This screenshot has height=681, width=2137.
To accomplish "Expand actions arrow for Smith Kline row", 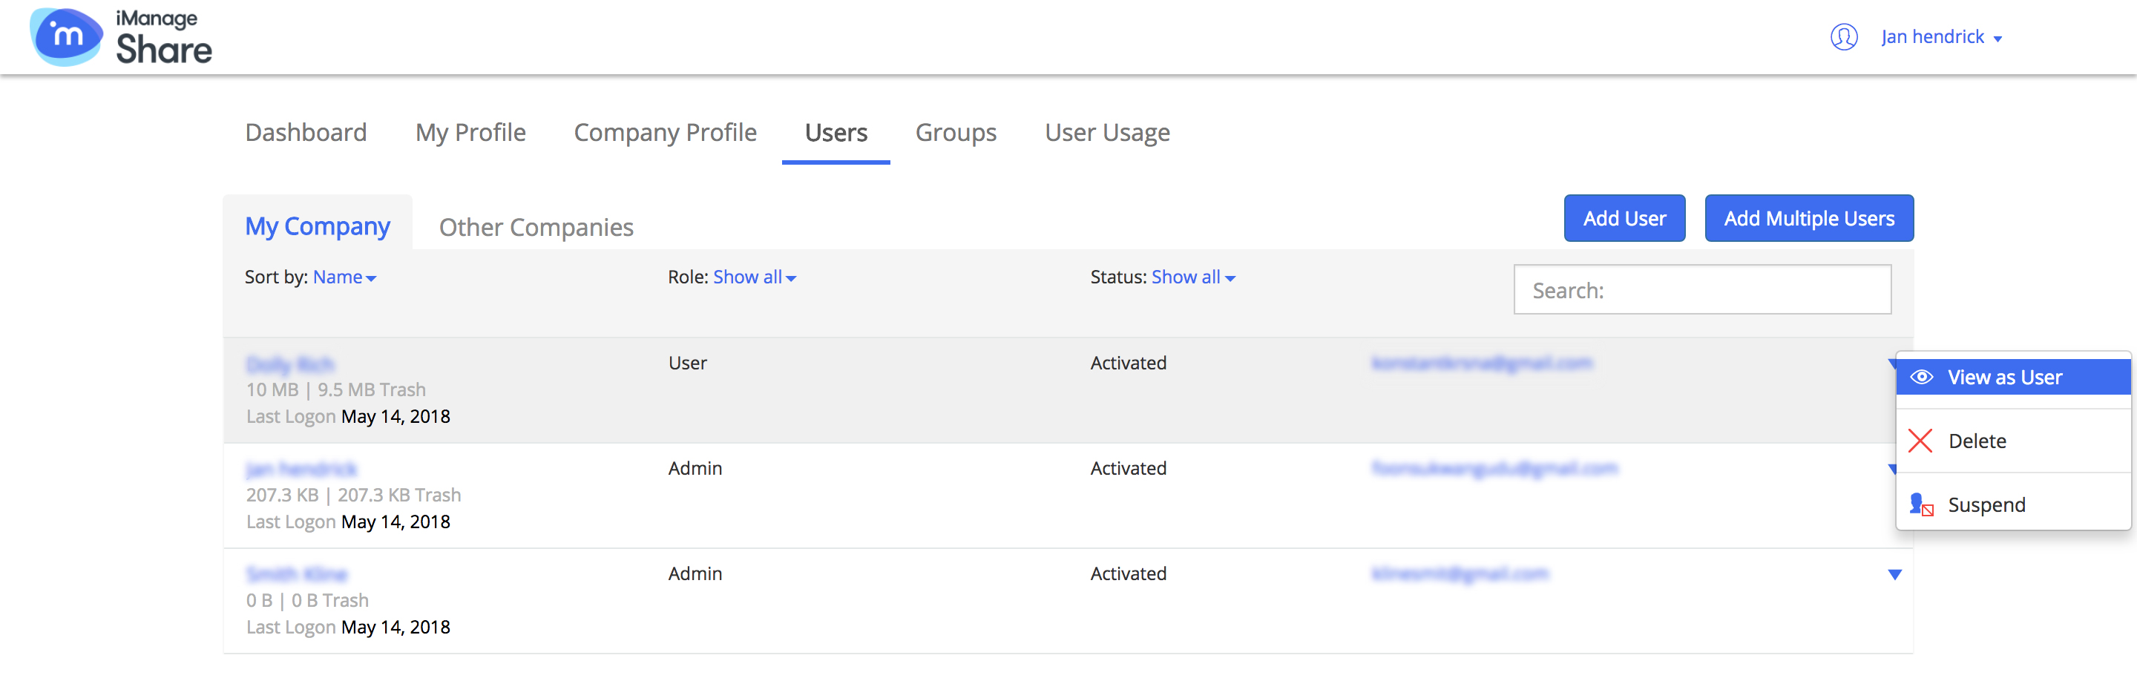I will point(1894,574).
